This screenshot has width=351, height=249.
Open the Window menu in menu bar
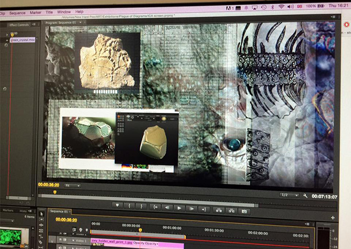coord(64,11)
